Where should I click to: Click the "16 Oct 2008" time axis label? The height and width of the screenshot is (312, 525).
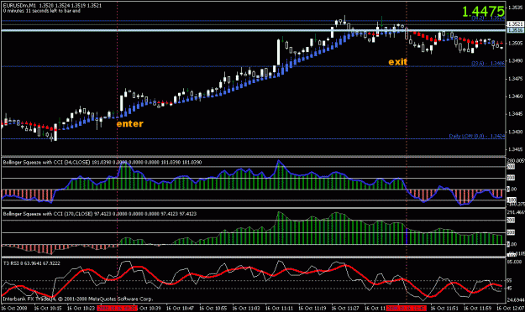(x=14, y=308)
